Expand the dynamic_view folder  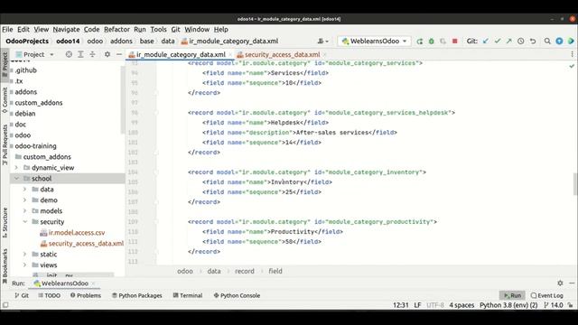click(16, 168)
